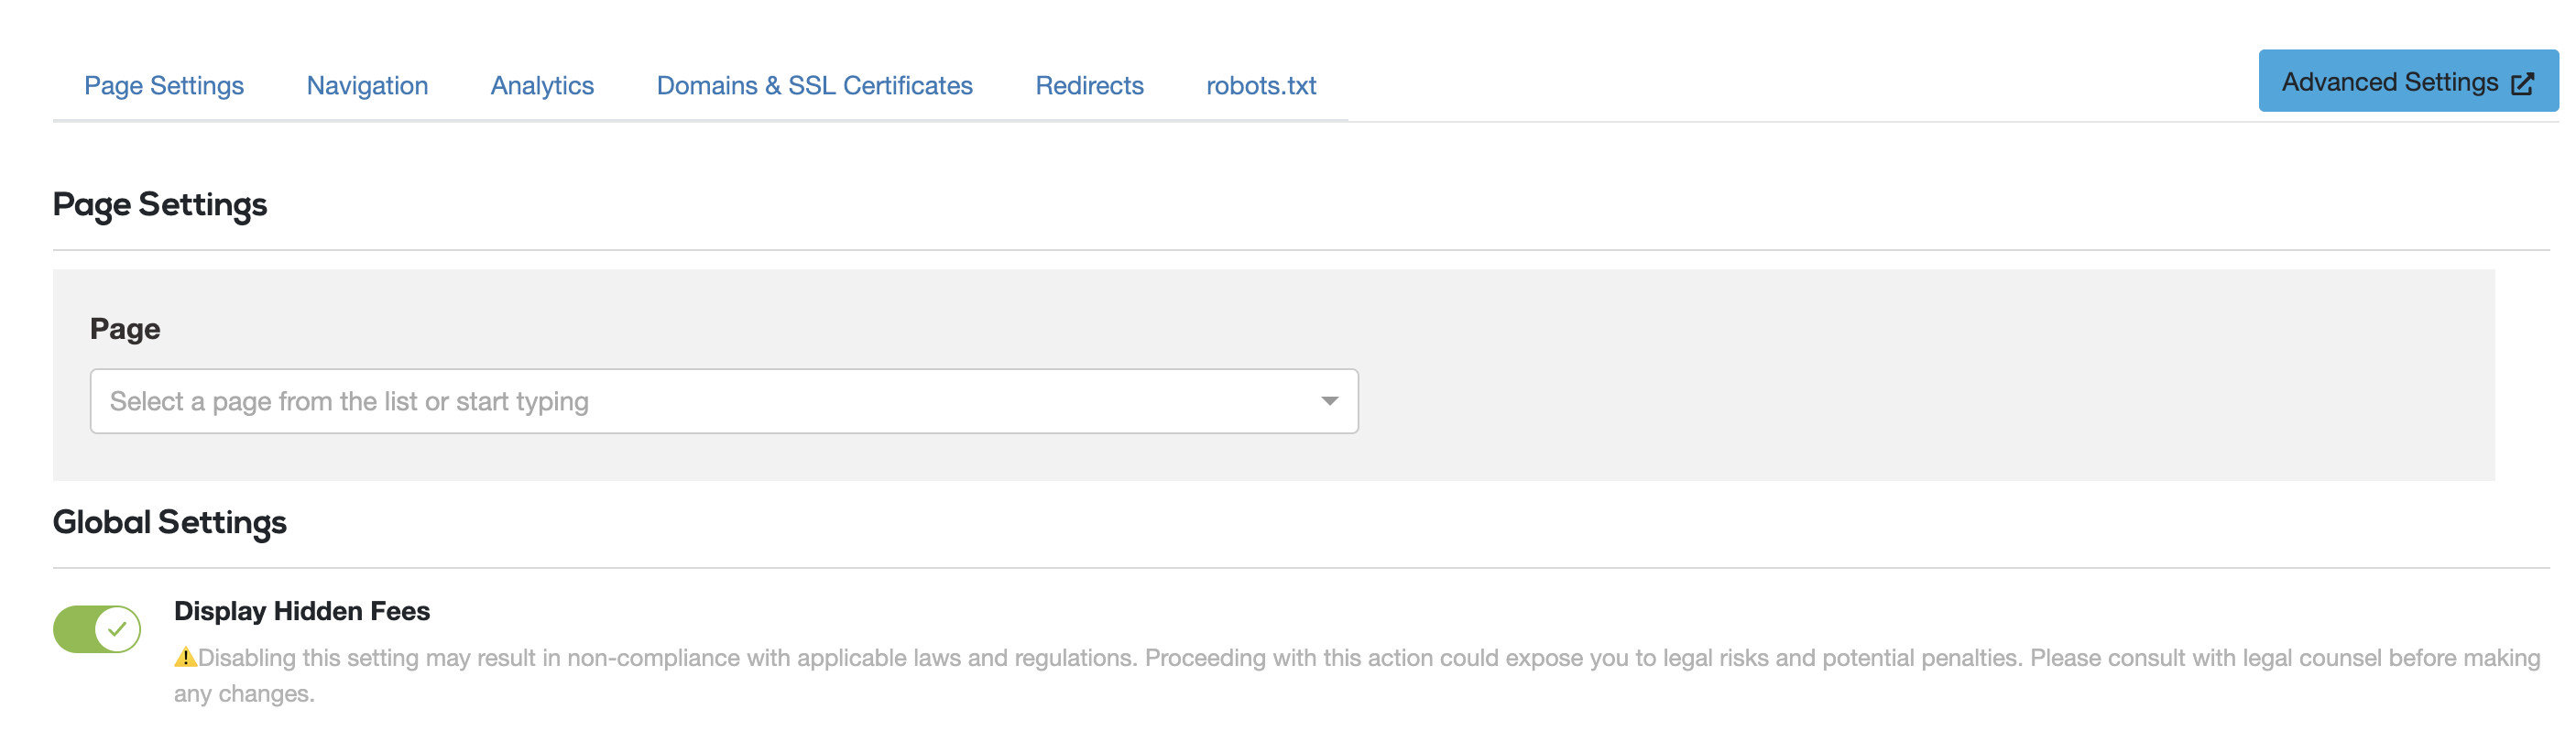Open the Page Settings tab
Viewport: 2576px width, 731px height.
[164, 86]
